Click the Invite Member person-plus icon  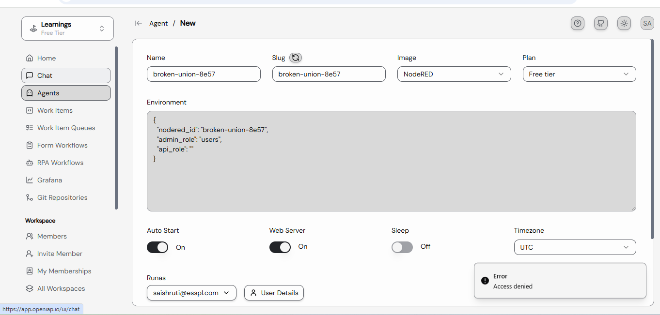30,254
